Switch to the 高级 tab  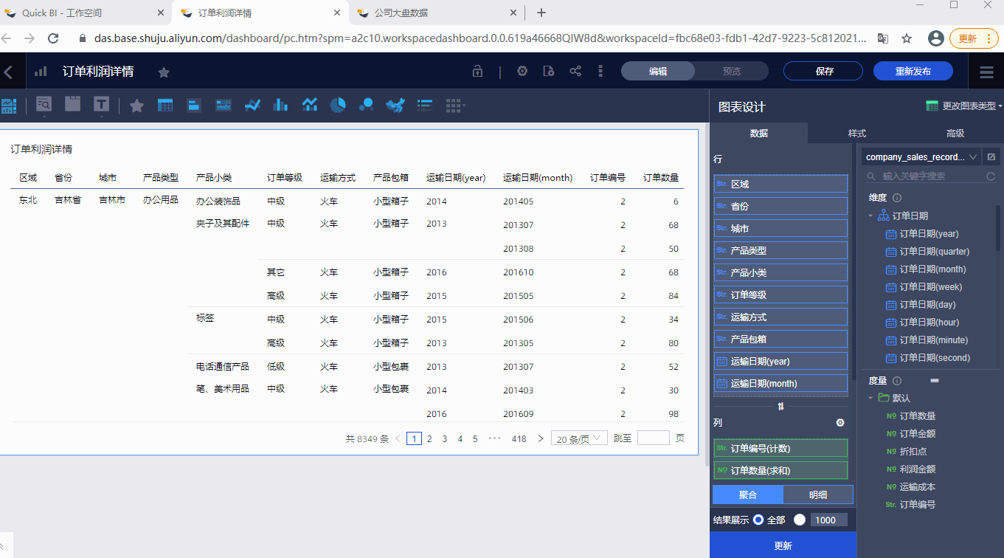[955, 133]
